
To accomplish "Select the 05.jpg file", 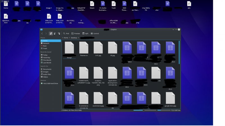I will coord(113,49).
